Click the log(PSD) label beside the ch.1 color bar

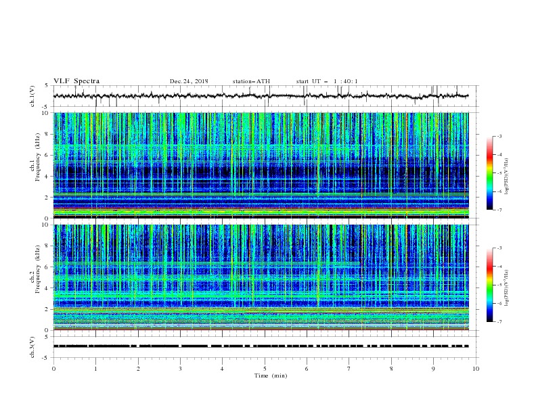506,177
